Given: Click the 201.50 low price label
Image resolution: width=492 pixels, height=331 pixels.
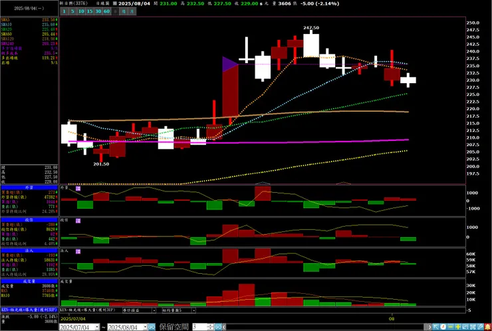Looking at the screenshot, I should pos(101,164).
